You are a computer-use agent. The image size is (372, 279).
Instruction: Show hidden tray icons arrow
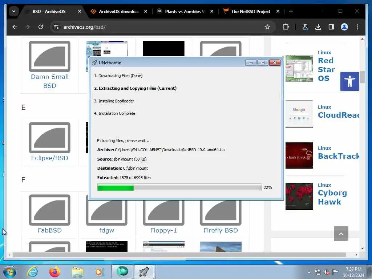309,272
